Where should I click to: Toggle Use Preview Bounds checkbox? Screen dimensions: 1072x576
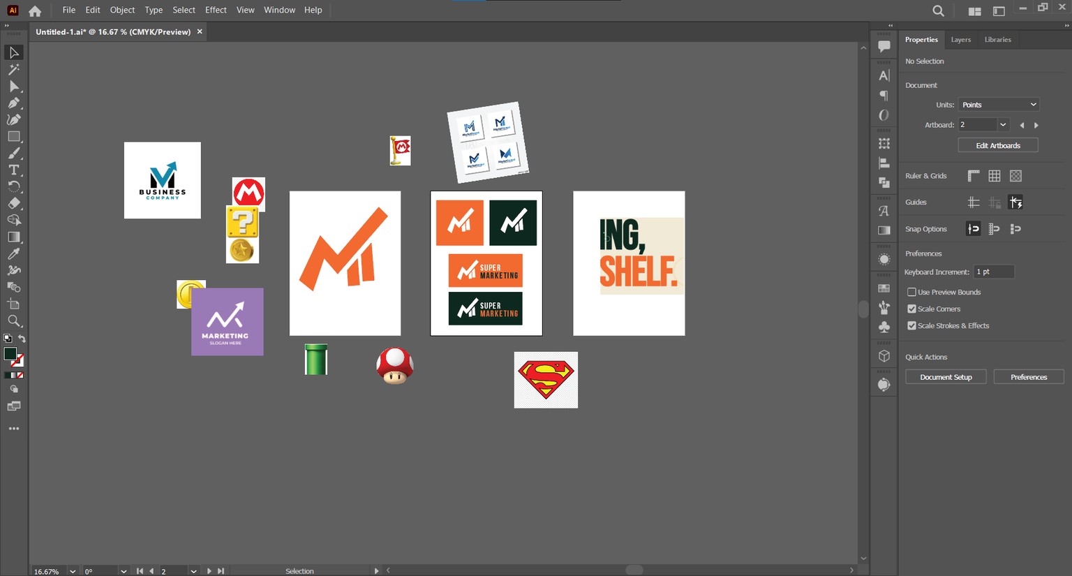[x=911, y=292]
